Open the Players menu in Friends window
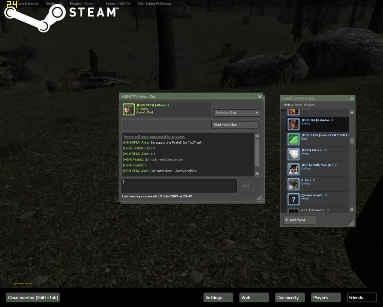The image size is (383, 307). click(x=309, y=105)
